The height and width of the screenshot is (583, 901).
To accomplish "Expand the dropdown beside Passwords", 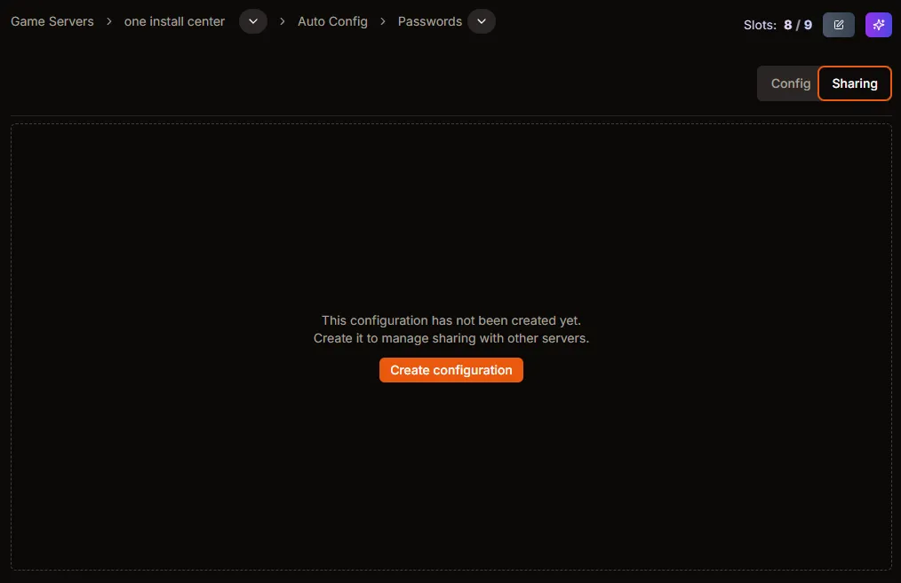I will (482, 21).
